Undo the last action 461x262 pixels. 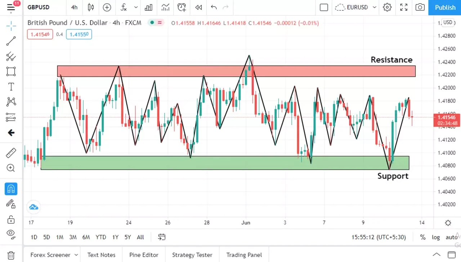point(214,7)
